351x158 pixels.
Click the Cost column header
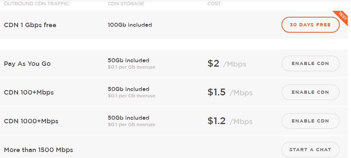tap(214, 4)
